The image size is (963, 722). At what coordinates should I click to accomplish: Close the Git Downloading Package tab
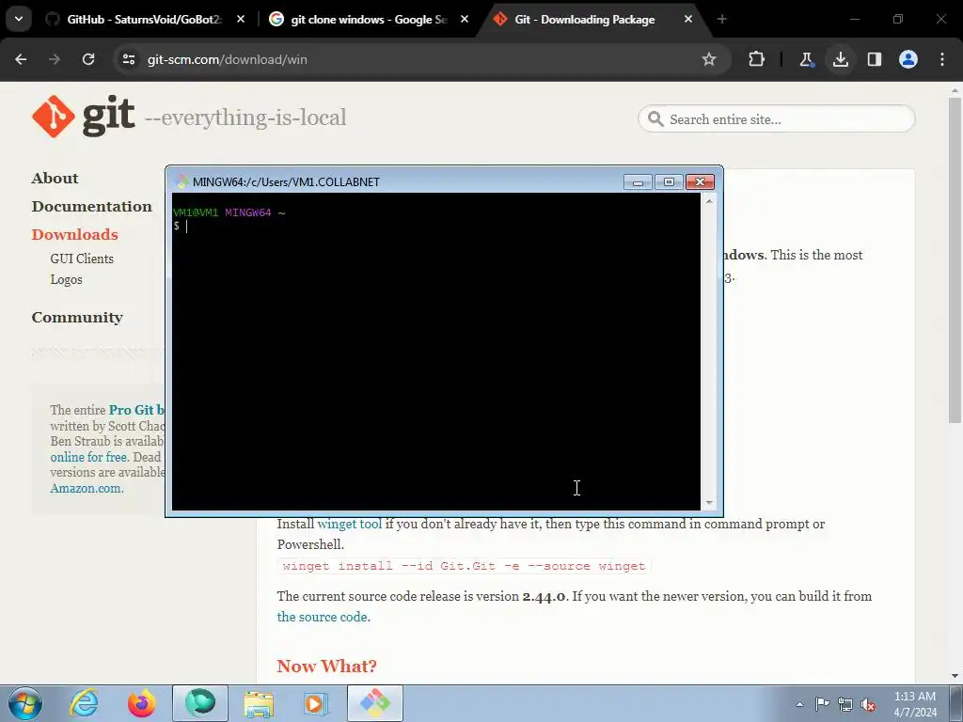(x=687, y=20)
